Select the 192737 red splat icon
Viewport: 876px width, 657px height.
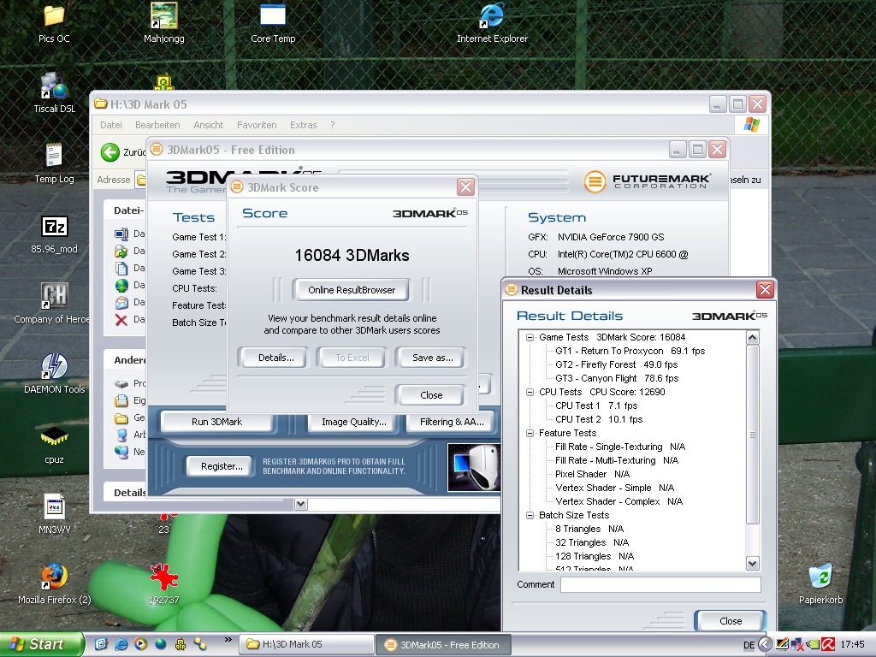click(163, 577)
